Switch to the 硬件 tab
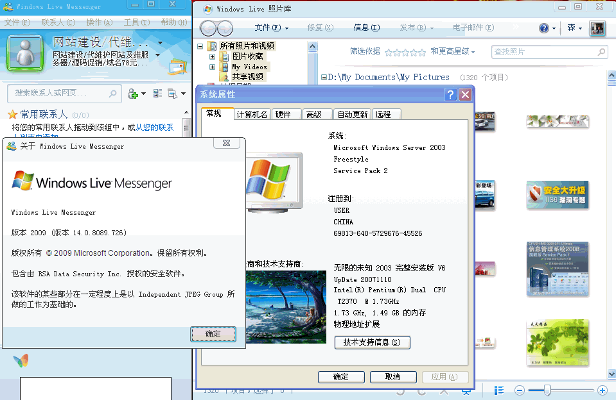The width and height of the screenshot is (616, 400). (283, 114)
